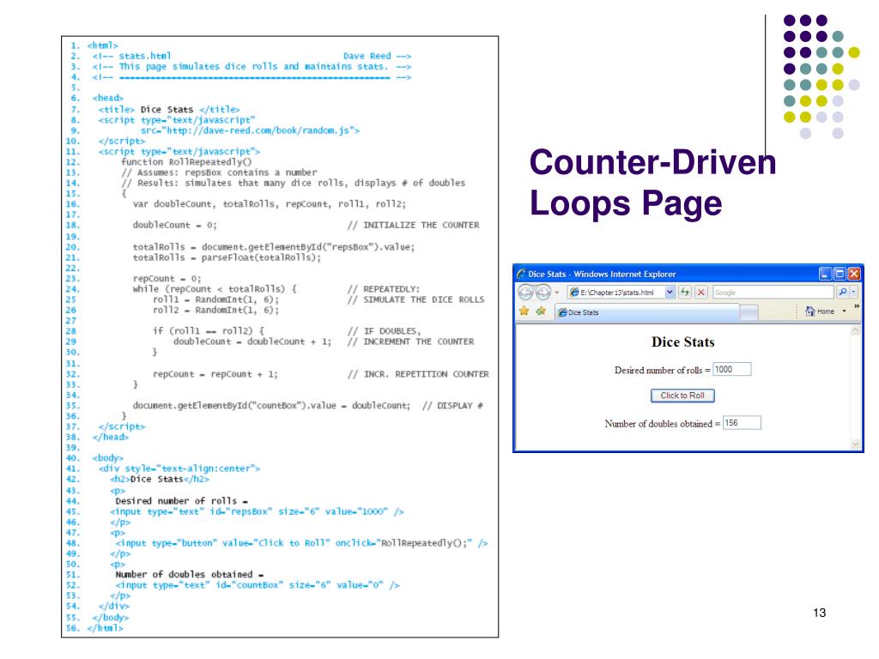This screenshot has width=879, height=659.
Task: Open the Favorites Center star icon
Action: (x=524, y=311)
